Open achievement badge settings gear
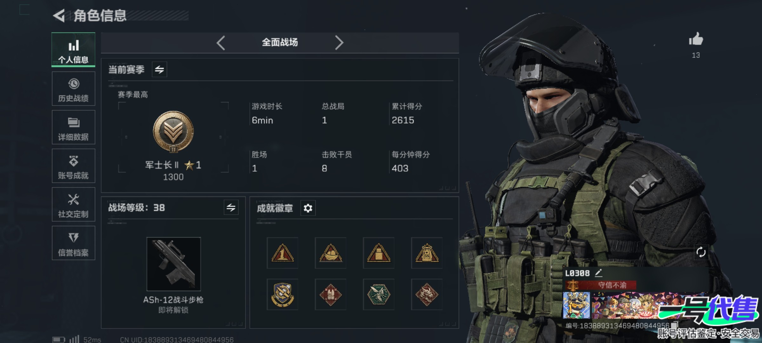The height and width of the screenshot is (343, 762). pyautogui.click(x=308, y=208)
